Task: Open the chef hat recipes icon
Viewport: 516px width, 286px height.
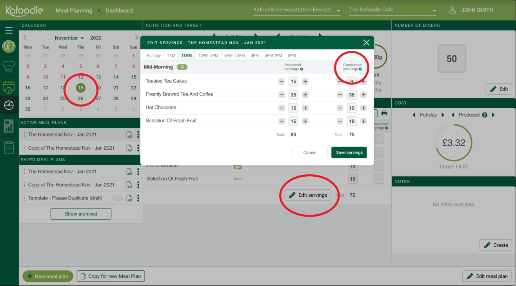Action: pos(9,65)
